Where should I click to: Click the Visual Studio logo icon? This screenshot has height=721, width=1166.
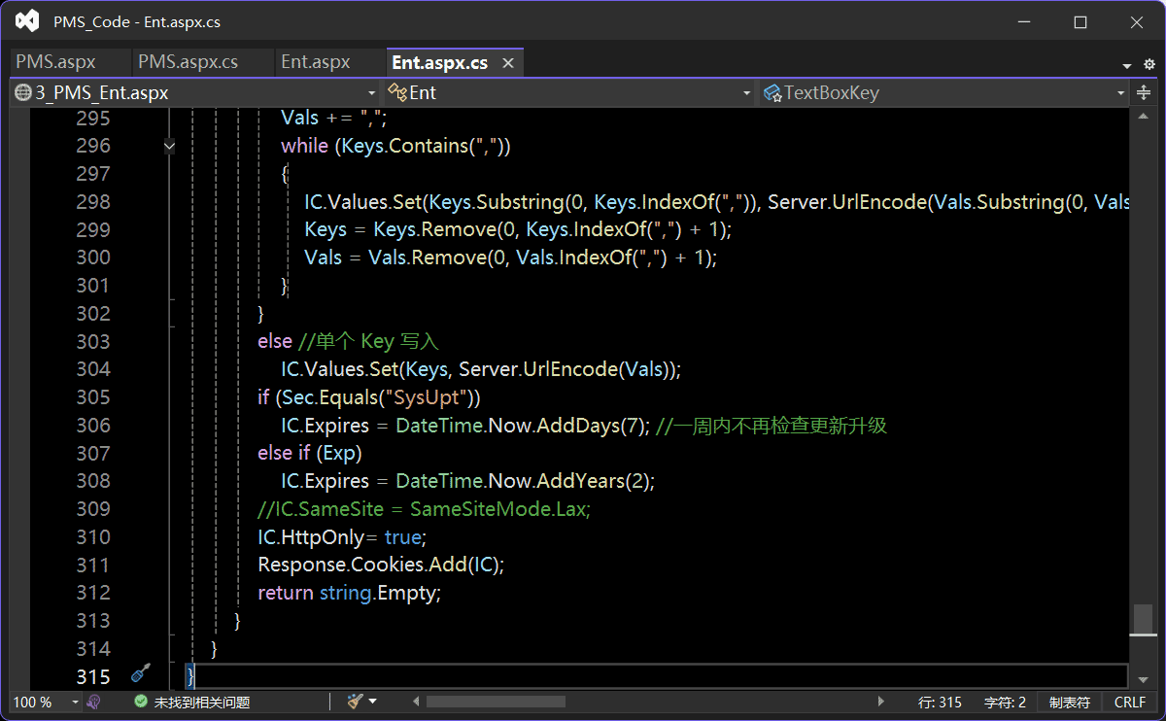point(27,21)
